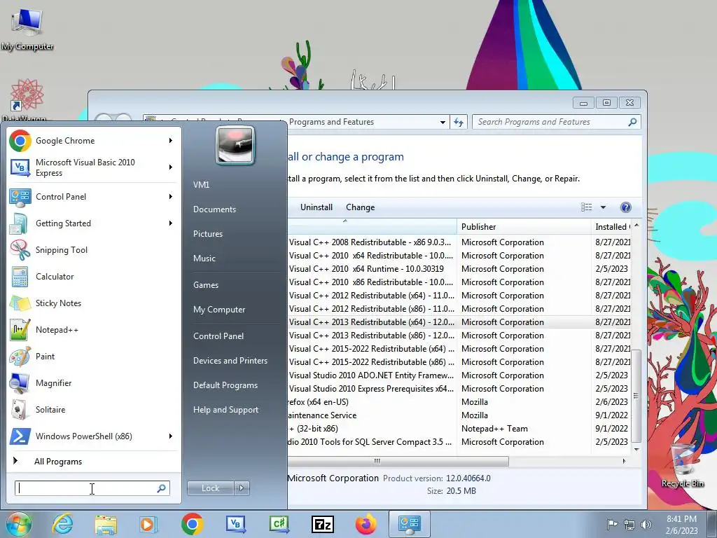Open Devices and Printers
717x538 pixels.
[230, 361]
